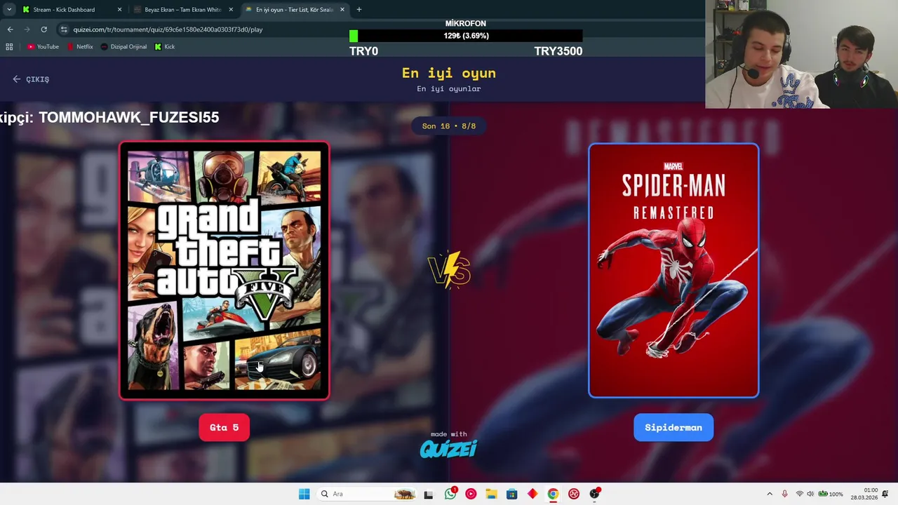Screen dimensions: 898x505
Task: Show hidden system tray icons
Action: coord(770,494)
